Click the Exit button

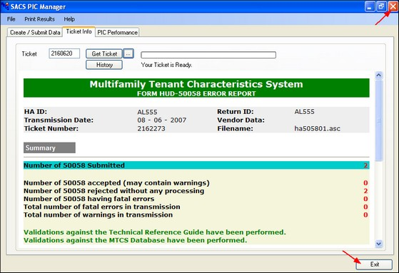coord(374,264)
